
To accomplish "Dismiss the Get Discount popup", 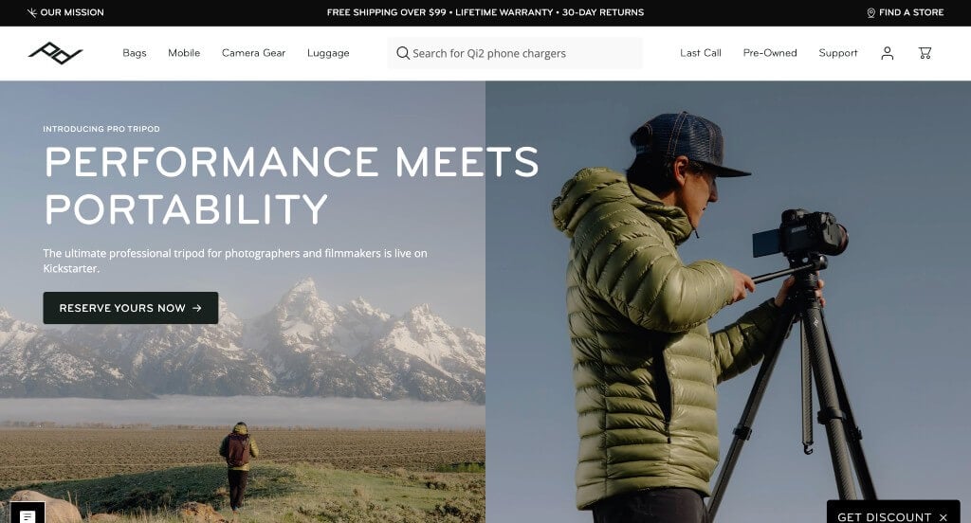I will coord(944,516).
